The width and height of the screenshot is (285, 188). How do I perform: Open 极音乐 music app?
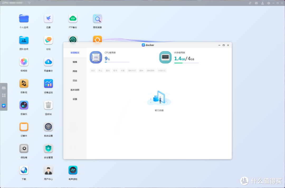pos(24,105)
